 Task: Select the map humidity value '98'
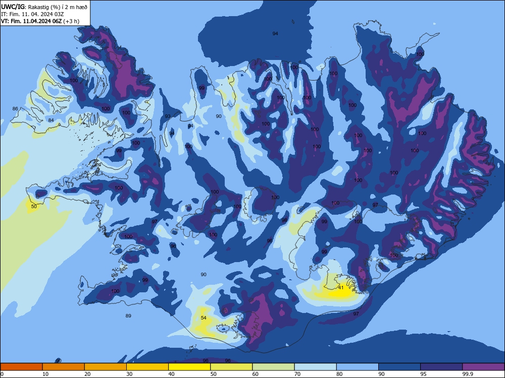284,220
